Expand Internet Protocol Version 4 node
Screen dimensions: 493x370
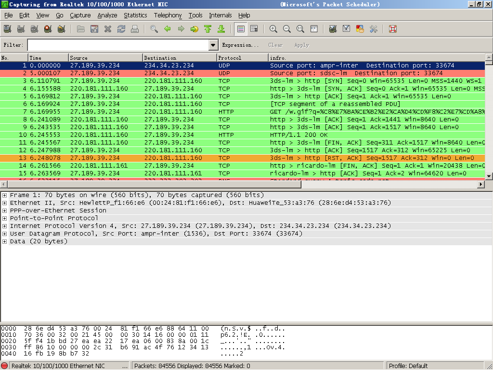point(5,226)
